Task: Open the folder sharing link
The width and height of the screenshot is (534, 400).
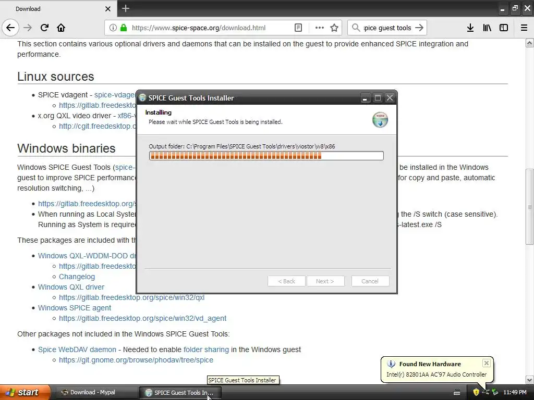Action: coord(206,349)
